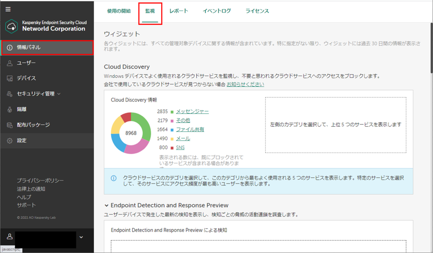Collapse the Endpoint Detection and Response Preview section

106,205
